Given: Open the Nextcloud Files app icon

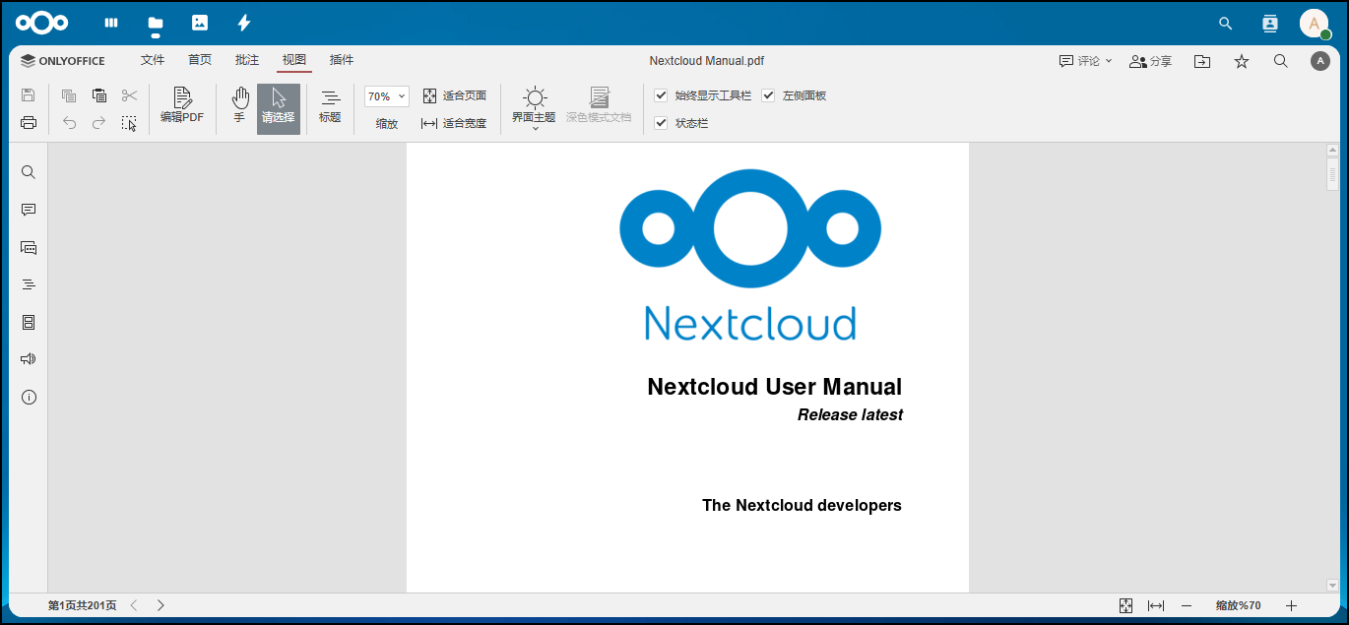Looking at the screenshot, I should click(155, 23).
